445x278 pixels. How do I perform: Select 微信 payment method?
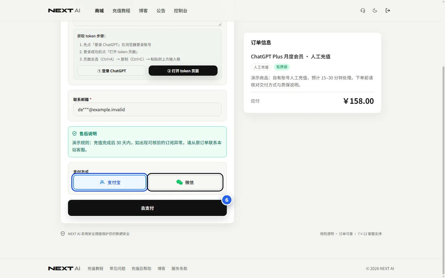coord(185,183)
